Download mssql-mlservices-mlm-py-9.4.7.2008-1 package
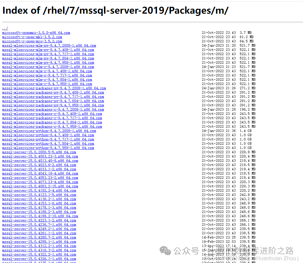This screenshot has height=263, width=303. [x=49, y=45]
